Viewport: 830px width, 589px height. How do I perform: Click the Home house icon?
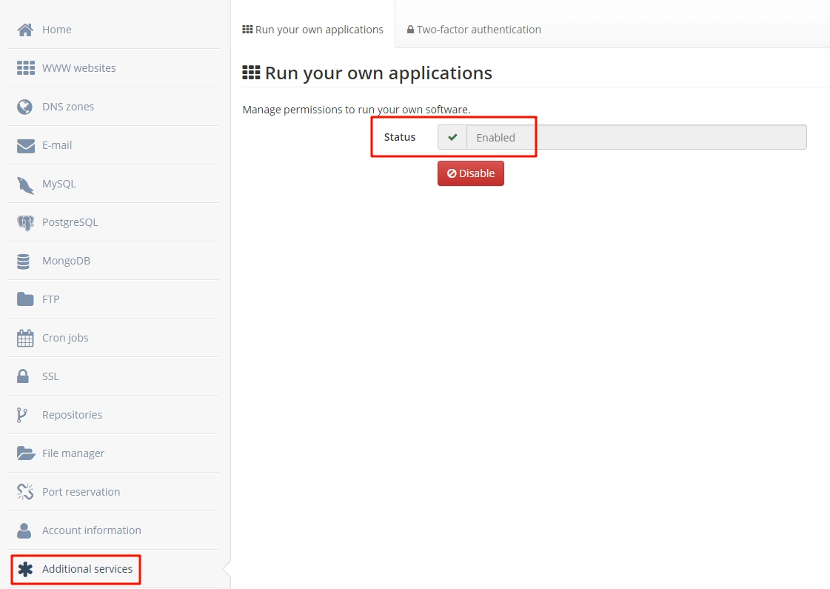(x=25, y=30)
